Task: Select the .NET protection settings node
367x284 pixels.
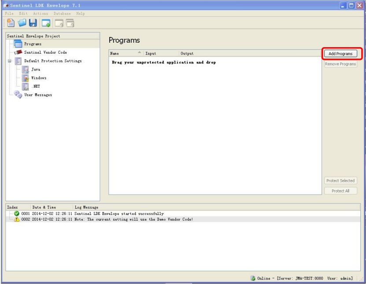Action: pos(36,86)
